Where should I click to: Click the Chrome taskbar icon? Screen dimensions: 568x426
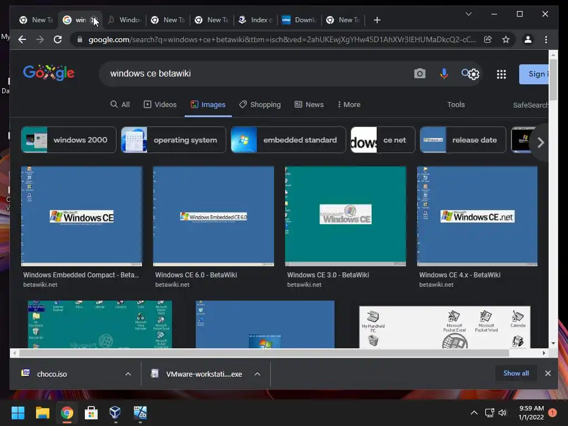coord(67,413)
